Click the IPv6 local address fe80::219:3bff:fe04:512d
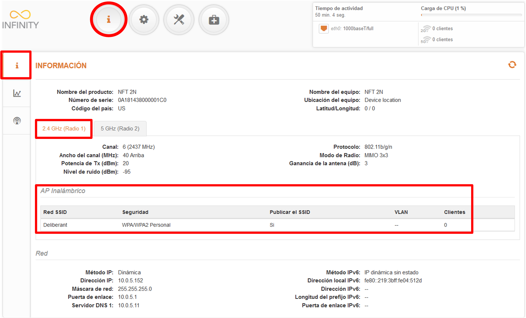Viewport: 526px width, 318px height. point(393,280)
